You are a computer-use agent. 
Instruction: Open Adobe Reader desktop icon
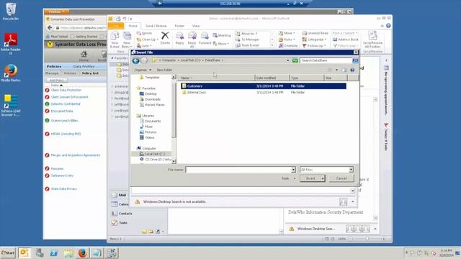(x=11, y=43)
